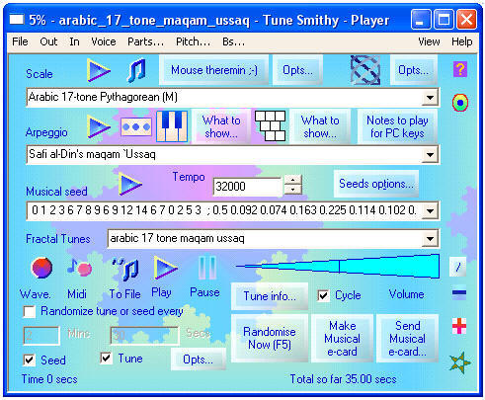
Task: Click the Mouse theremin button
Action: click(x=214, y=70)
